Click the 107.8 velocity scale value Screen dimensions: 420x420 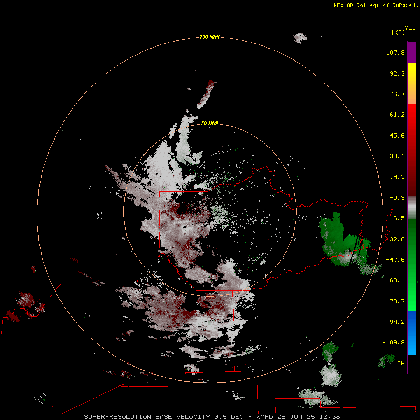pos(395,52)
